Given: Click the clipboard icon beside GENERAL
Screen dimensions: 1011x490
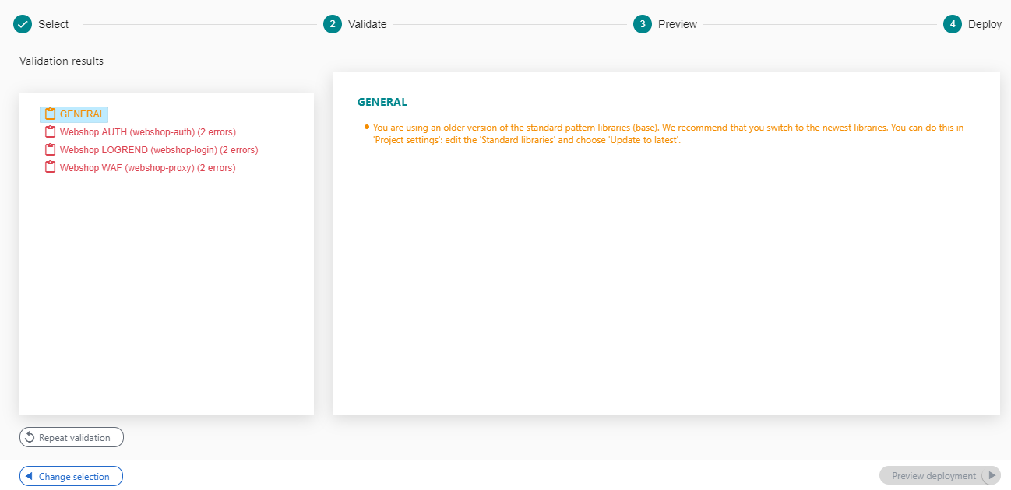Looking at the screenshot, I should tap(51, 114).
